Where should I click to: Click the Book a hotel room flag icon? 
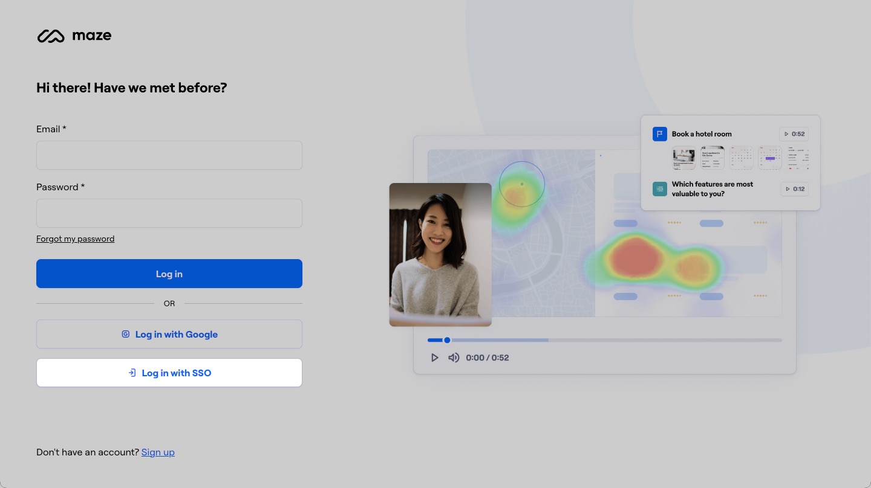click(660, 134)
